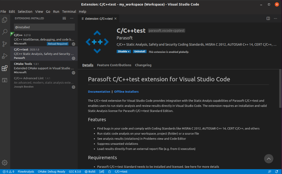The width and height of the screenshot is (282, 174).
Task: Click the scroll-to-top arrow button
Action: (269, 159)
